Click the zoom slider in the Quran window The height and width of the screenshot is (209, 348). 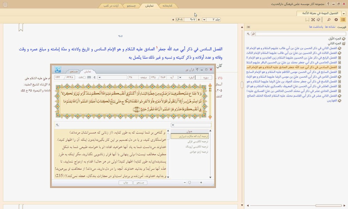tap(190, 182)
